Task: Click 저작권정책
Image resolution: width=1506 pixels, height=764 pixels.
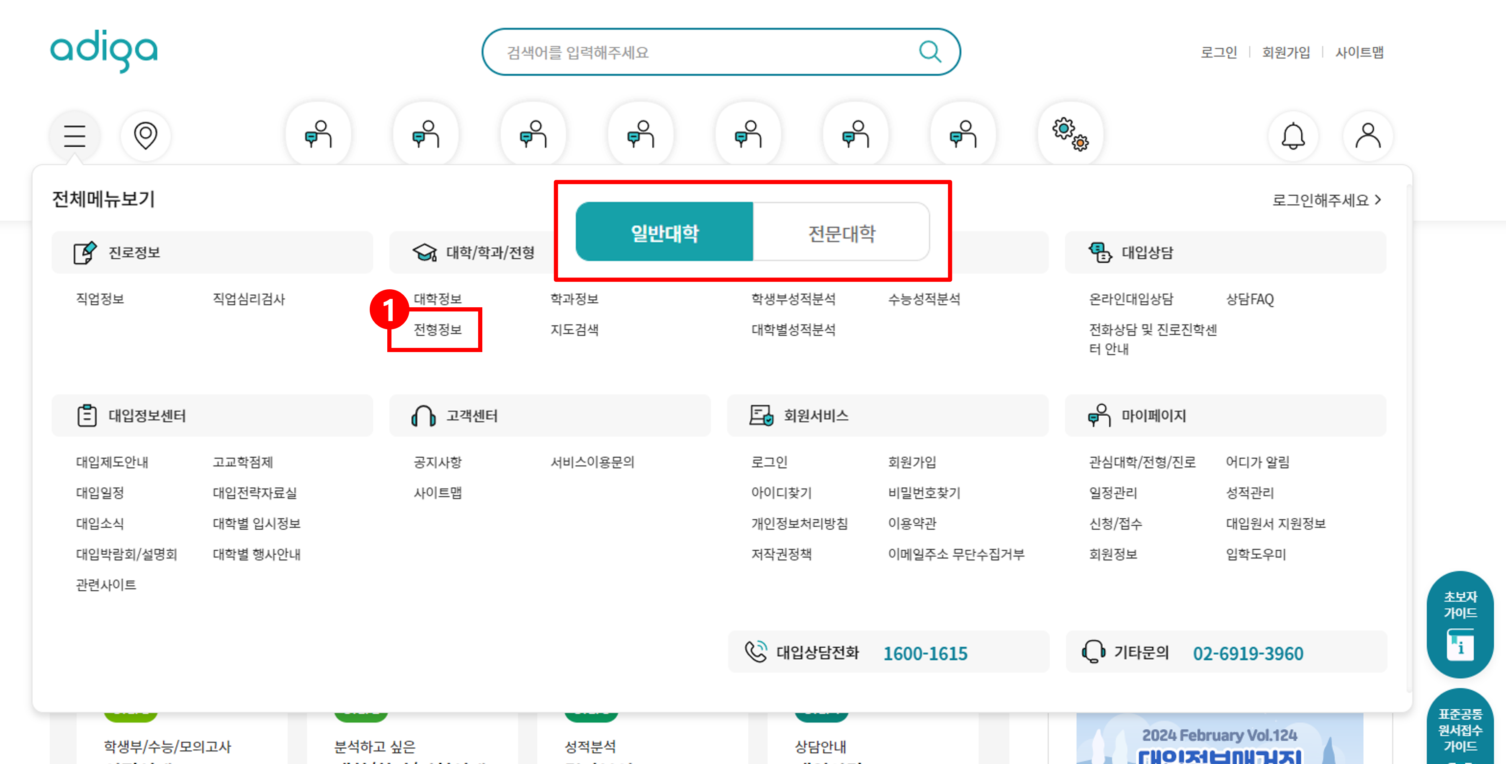Action: (x=781, y=554)
